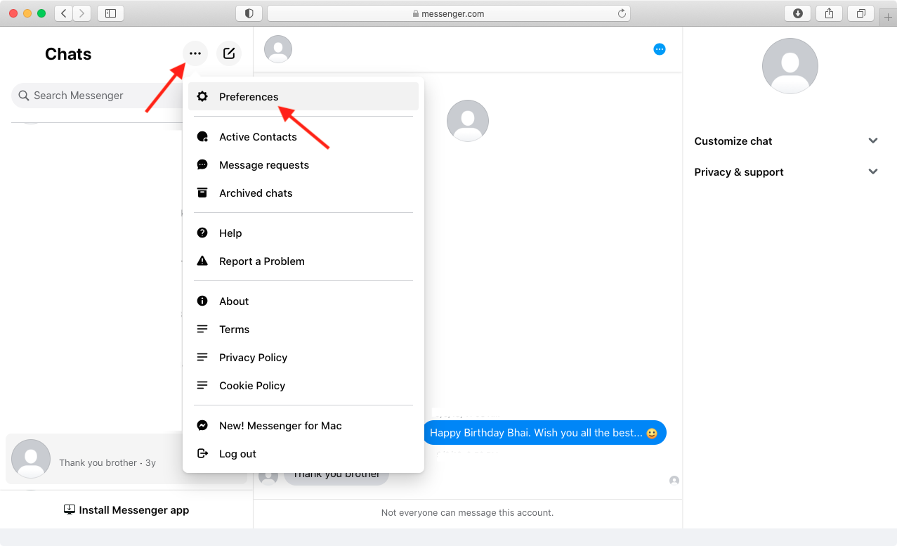Click the Install Messenger app button
The width and height of the screenshot is (897, 546).
pos(126,510)
